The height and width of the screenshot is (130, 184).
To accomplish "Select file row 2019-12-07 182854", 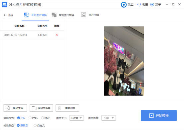I will click(32, 35).
